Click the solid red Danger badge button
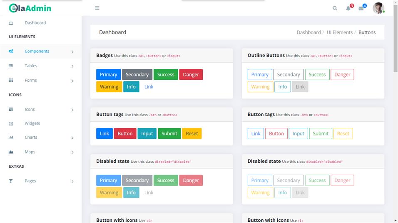Viewport: 398px width, 223px height. [x=191, y=75]
